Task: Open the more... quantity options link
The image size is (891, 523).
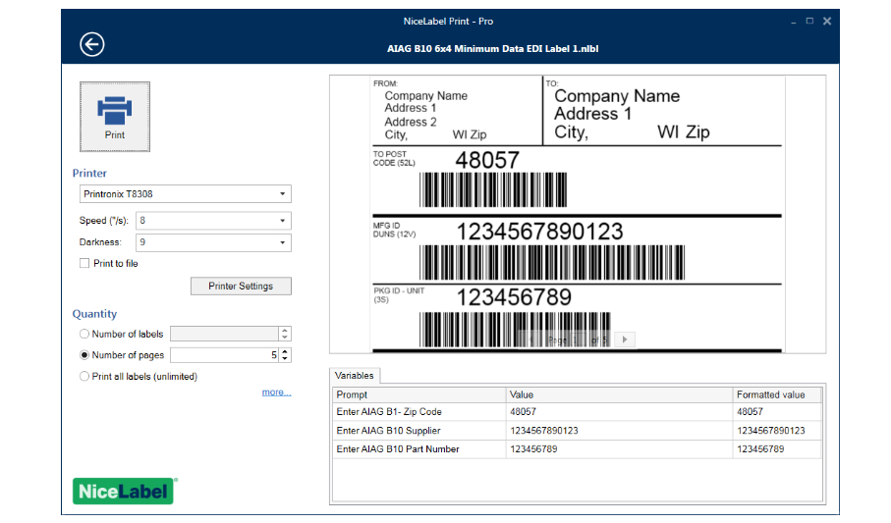Action: pyautogui.click(x=276, y=392)
